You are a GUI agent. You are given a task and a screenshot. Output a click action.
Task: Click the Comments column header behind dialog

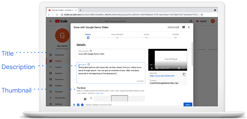coord(201,49)
